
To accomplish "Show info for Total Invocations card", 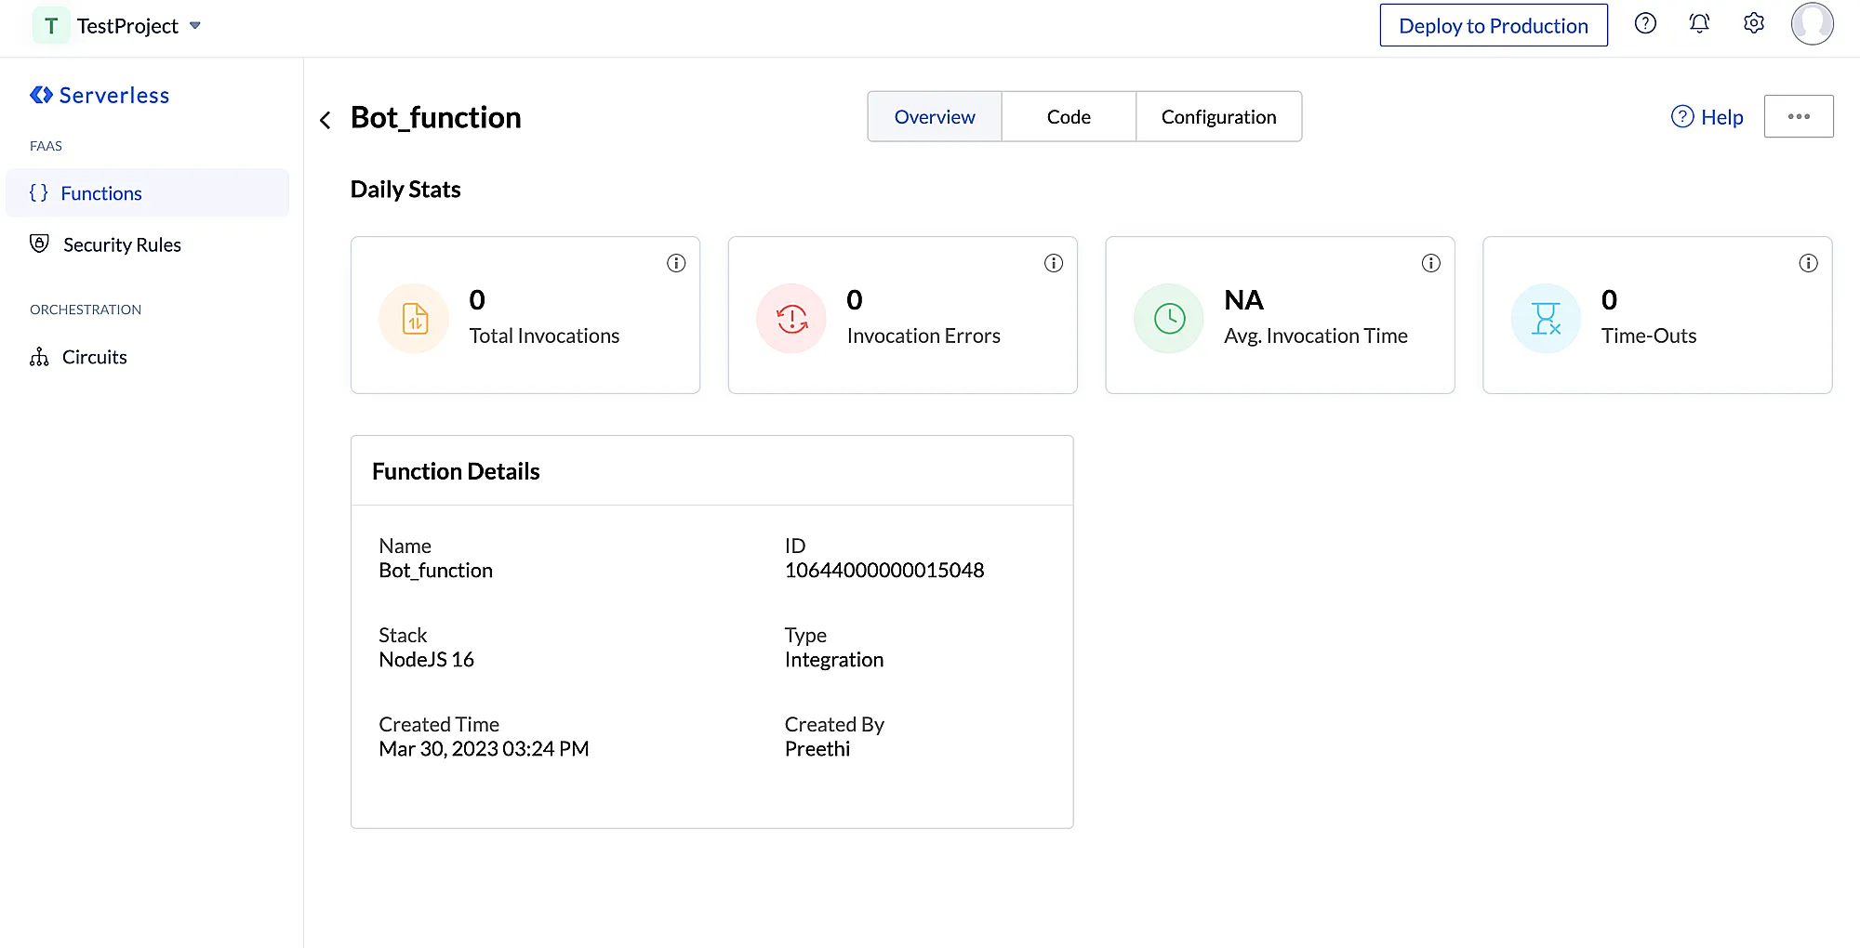I will 676,263.
